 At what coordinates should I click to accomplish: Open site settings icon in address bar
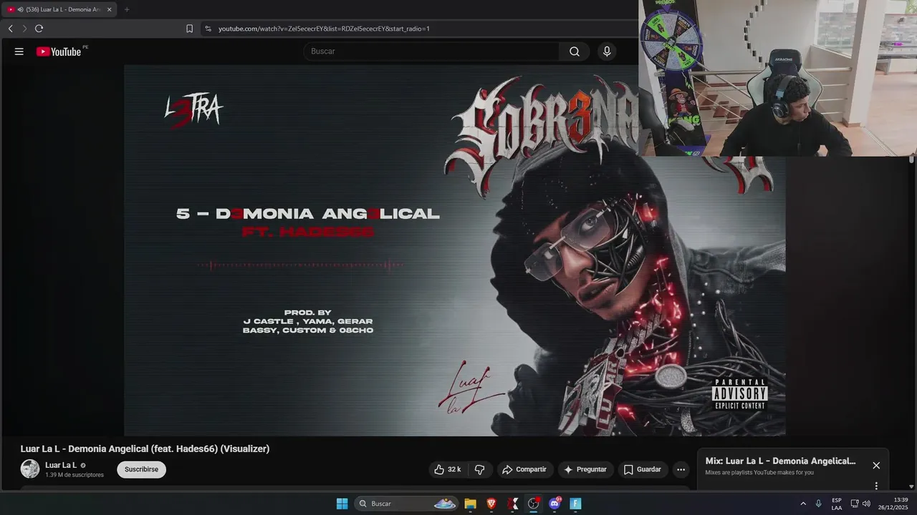click(208, 29)
